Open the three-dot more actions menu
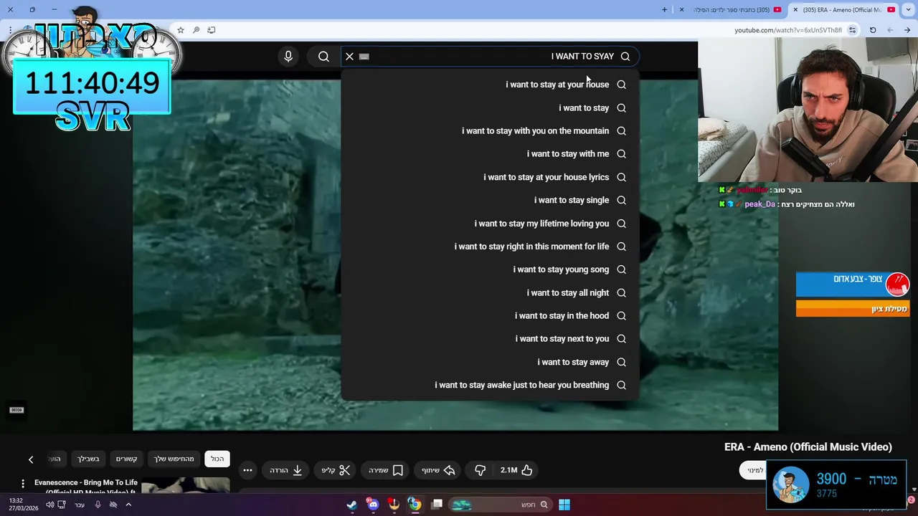This screenshot has width=918, height=516. pyautogui.click(x=247, y=470)
